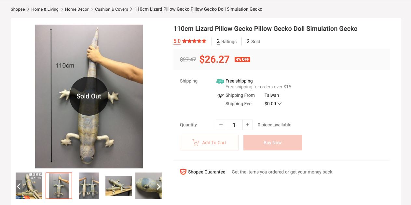Open the Home Decor breadcrumb
Viewport: 411px width, 205px height.
[x=77, y=9]
